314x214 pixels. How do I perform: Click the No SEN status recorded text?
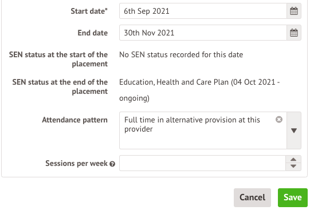tap(181, 54)
